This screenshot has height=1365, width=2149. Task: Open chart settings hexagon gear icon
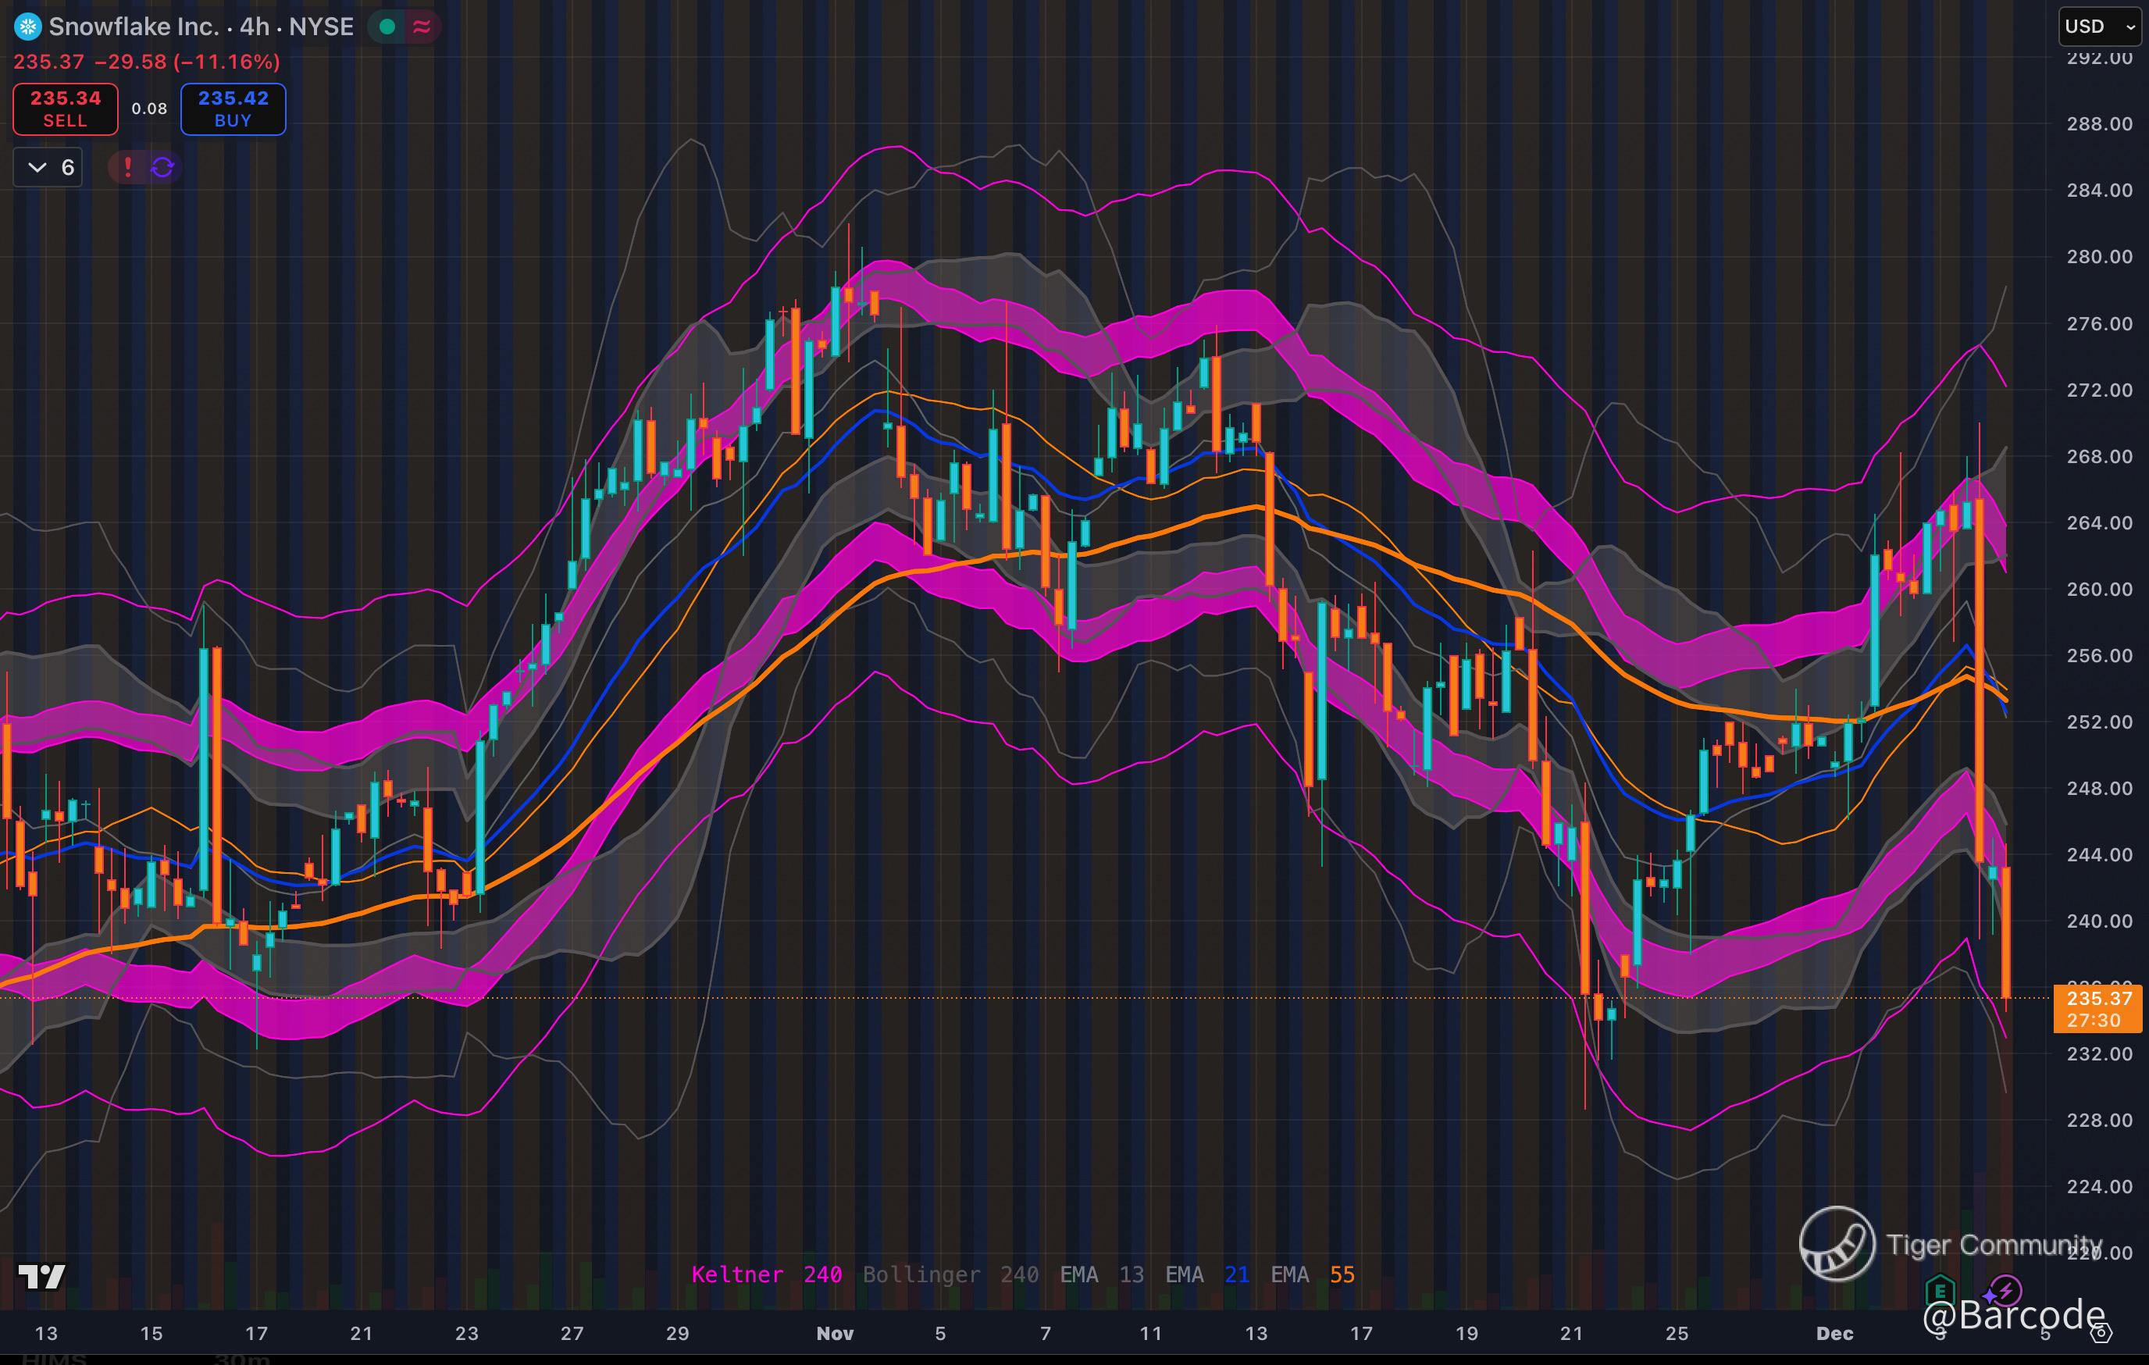2101,1333
